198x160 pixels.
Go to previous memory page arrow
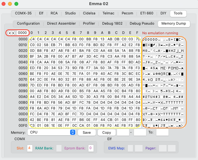pyautogui.click(x=10, y=33)
